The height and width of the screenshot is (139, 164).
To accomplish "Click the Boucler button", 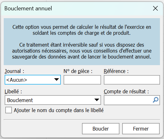I will tap(101, 129).
